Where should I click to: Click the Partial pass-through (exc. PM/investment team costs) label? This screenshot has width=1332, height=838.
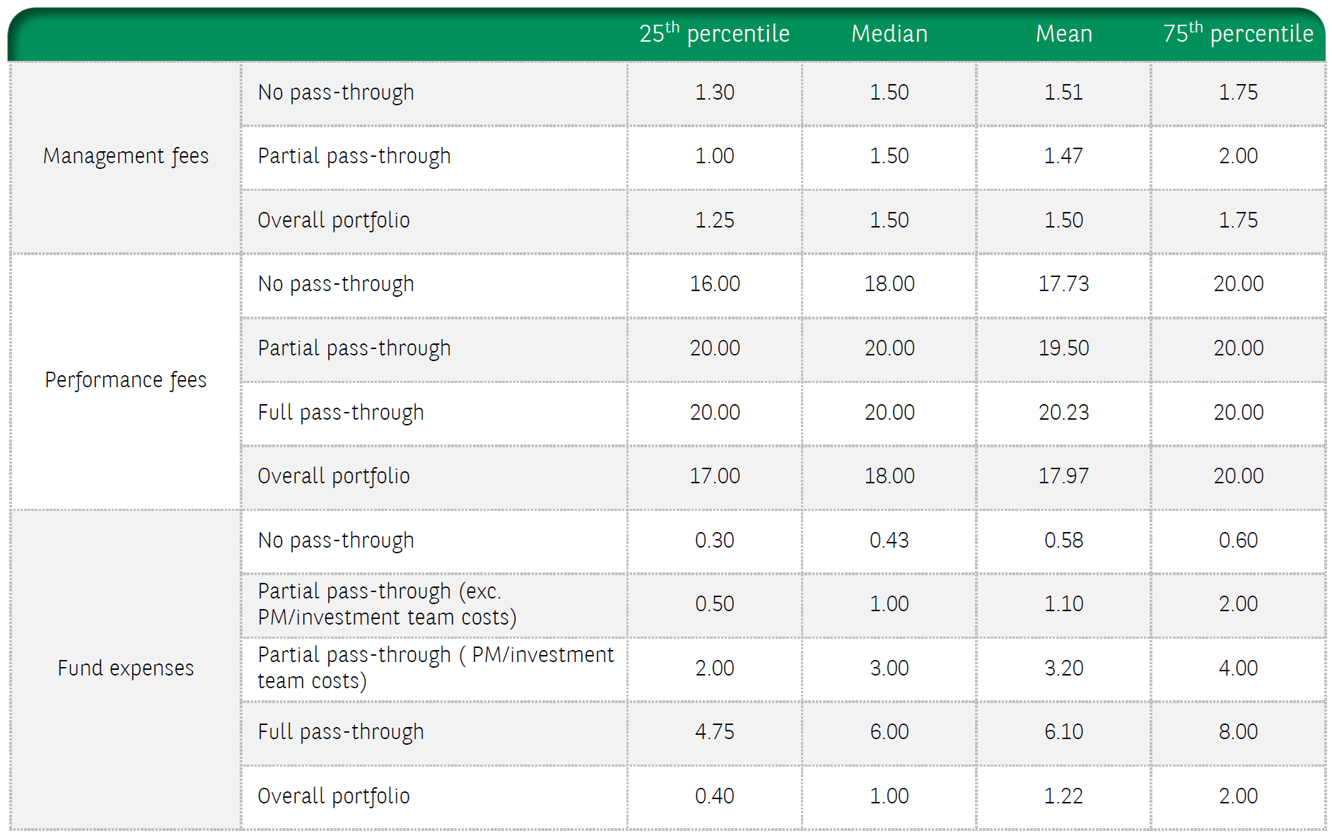(x=387, y=604)
